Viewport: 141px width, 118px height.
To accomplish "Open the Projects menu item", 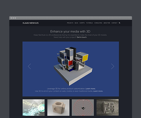I will (70, 23).
